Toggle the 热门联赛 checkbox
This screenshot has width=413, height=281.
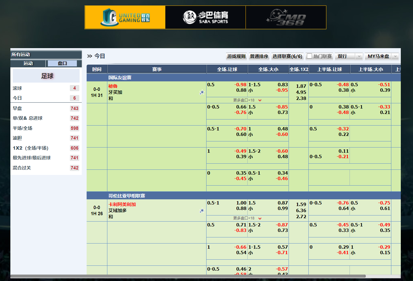coord(310,56)
